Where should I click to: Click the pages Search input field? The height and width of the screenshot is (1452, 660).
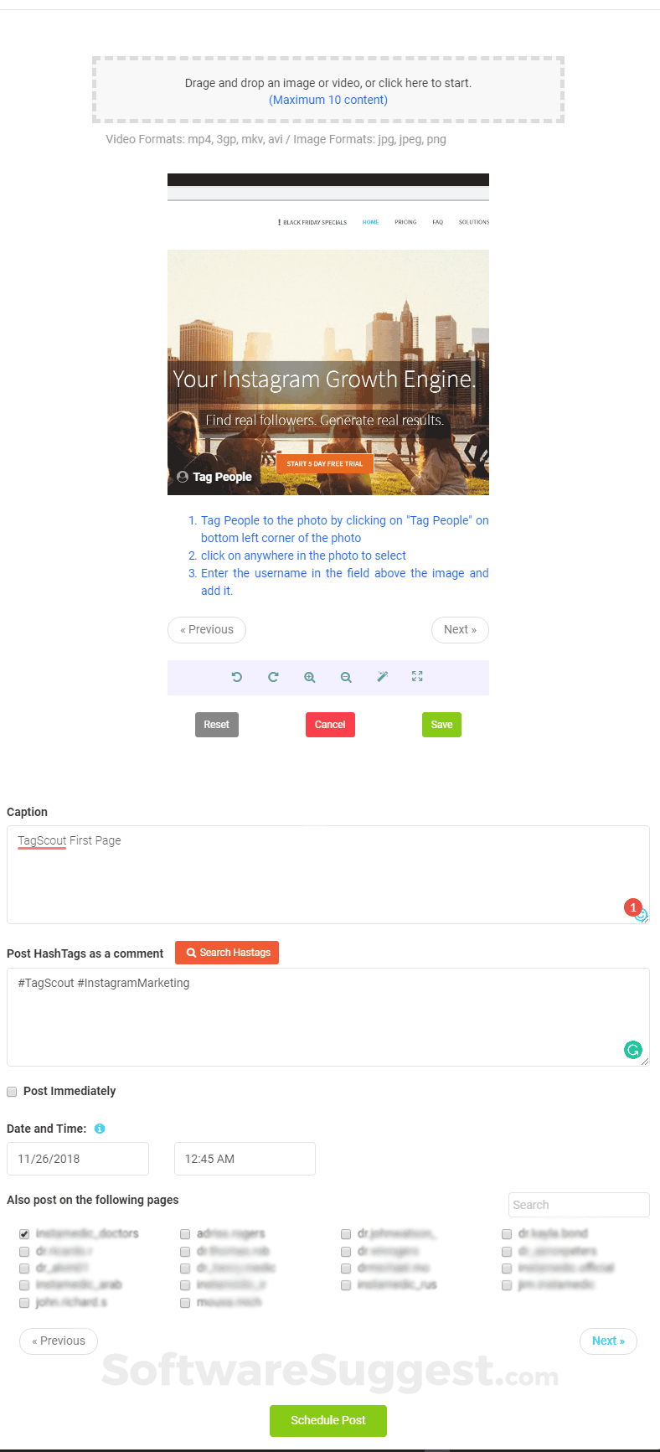click(579, 1205)
